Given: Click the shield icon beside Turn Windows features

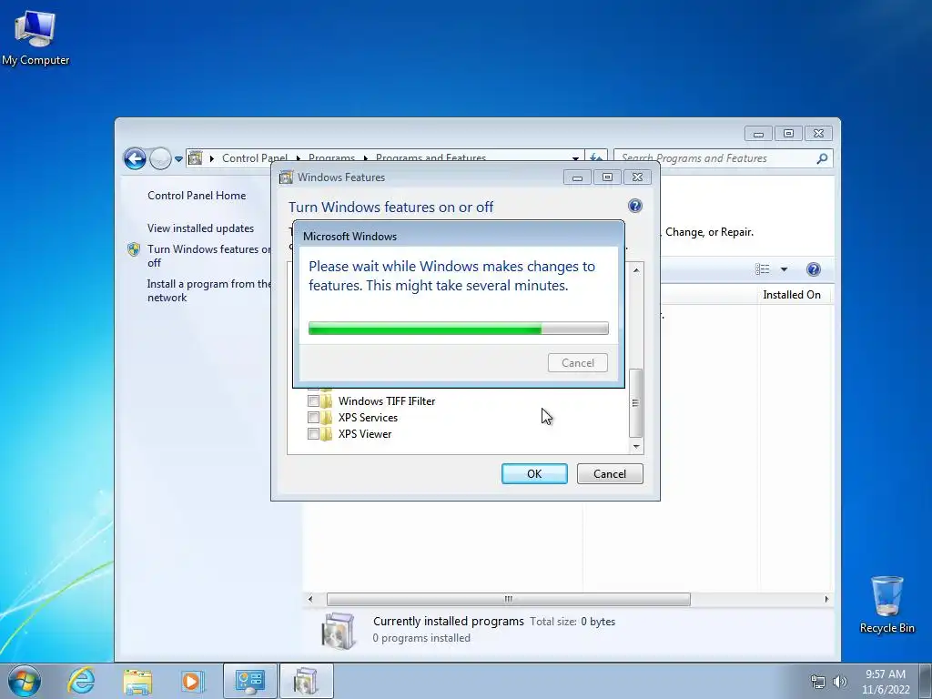Looking at the screenshot, I should [x=134, y=249].
